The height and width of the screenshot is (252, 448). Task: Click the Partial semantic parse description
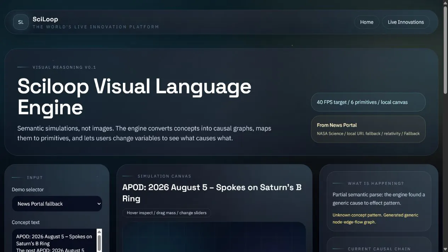tap(379, 199)
